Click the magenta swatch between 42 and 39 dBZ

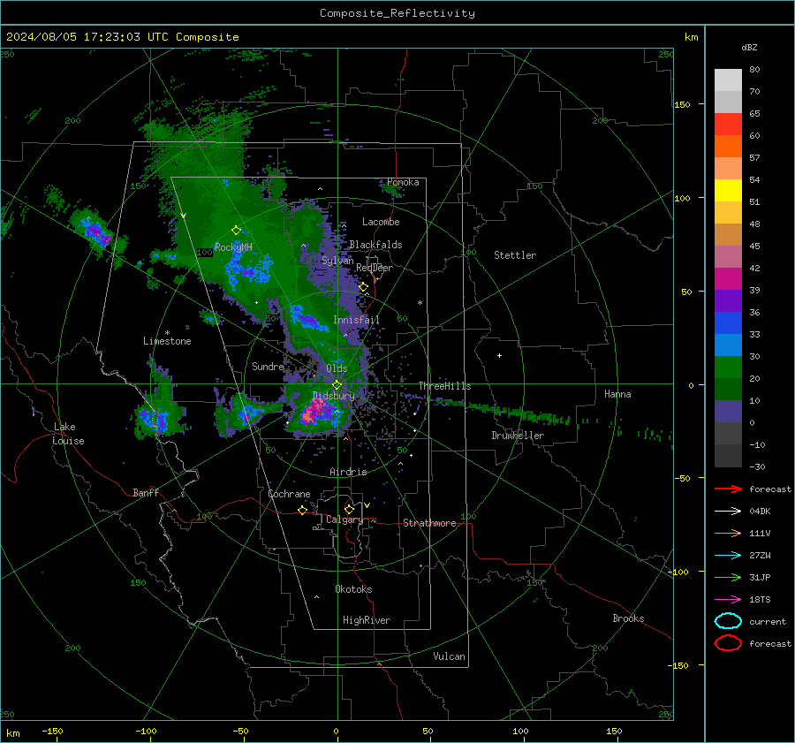pyautogui.click(x=728, y=279)
